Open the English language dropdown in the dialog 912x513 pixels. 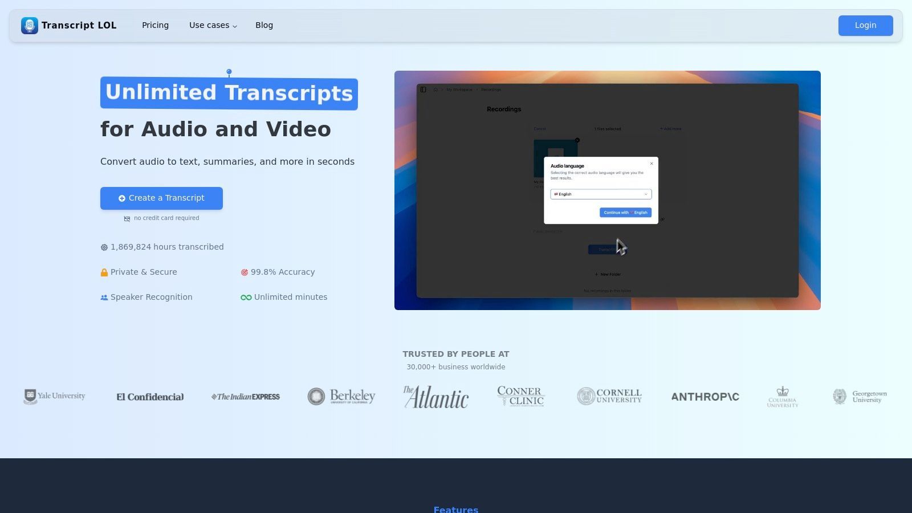click(600, 194)
